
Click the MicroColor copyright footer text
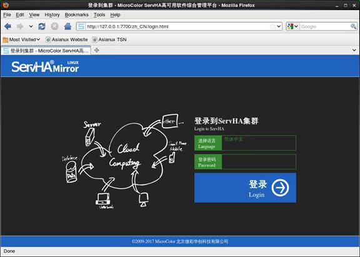point(180,241)
